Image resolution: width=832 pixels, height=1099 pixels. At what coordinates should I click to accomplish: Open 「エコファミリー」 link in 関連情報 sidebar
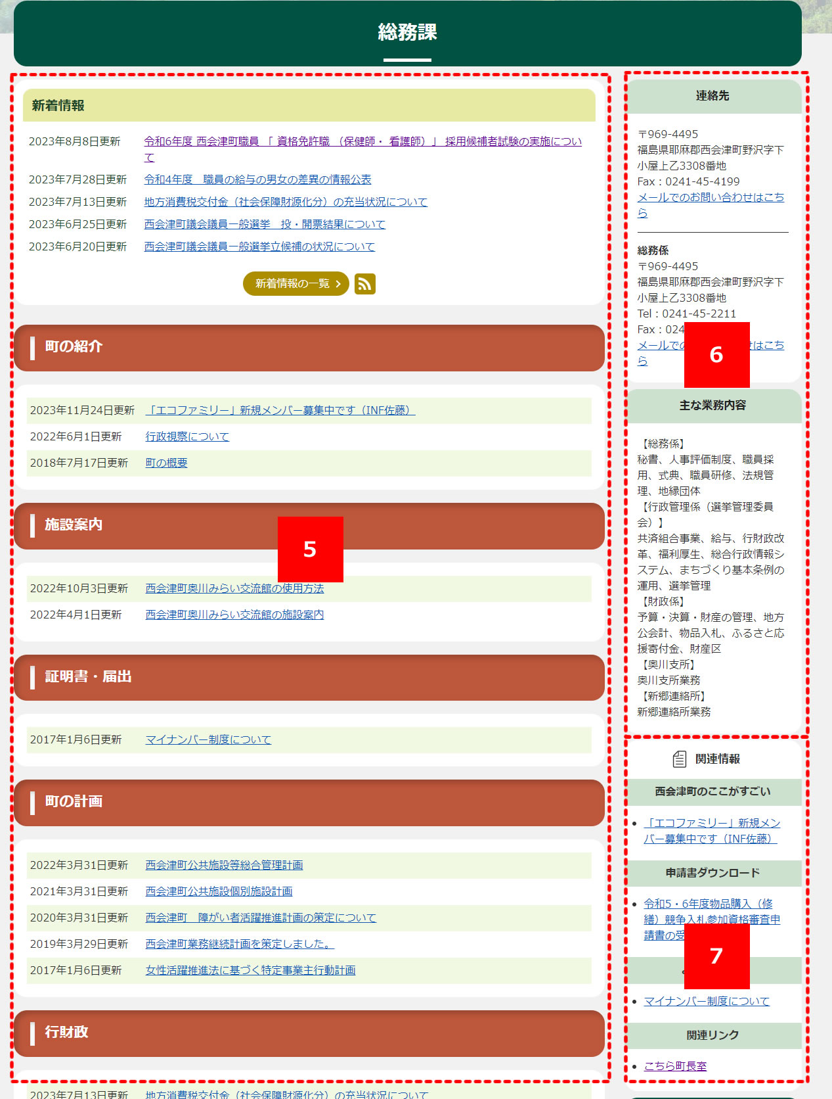tap(712, 831)
